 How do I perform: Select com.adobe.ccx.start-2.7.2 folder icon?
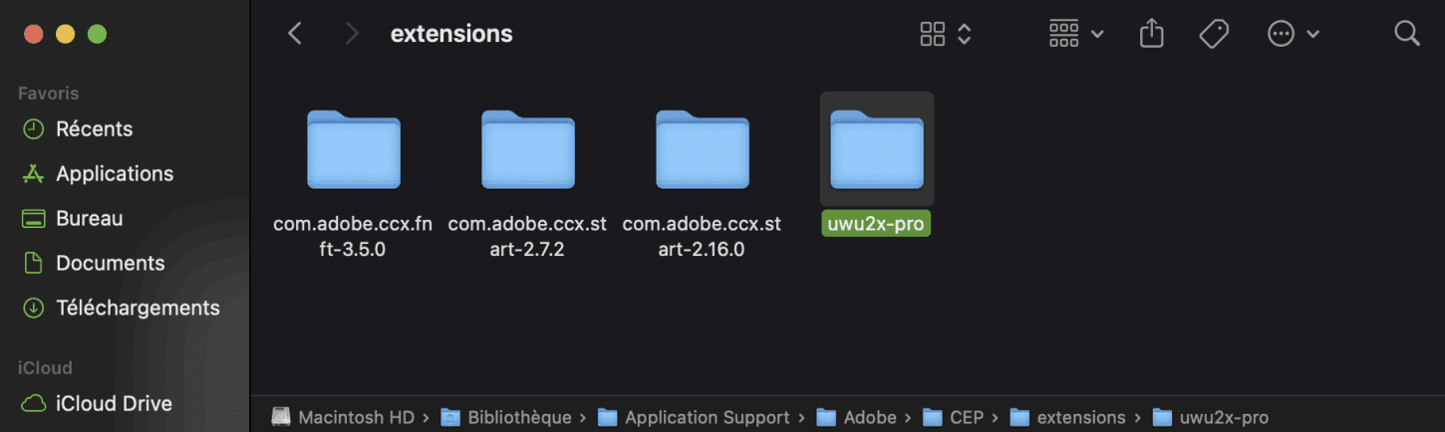[527, 149]
